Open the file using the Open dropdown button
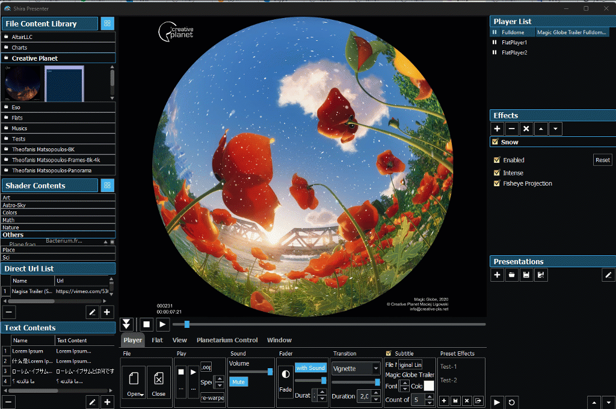616x409 pixels. click(134, 383)
